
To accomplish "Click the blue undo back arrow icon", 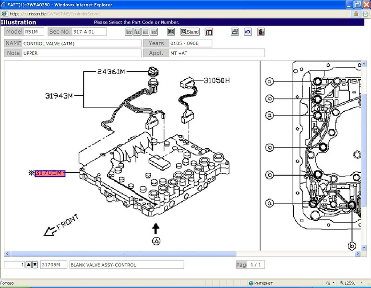I will (248, 32).
